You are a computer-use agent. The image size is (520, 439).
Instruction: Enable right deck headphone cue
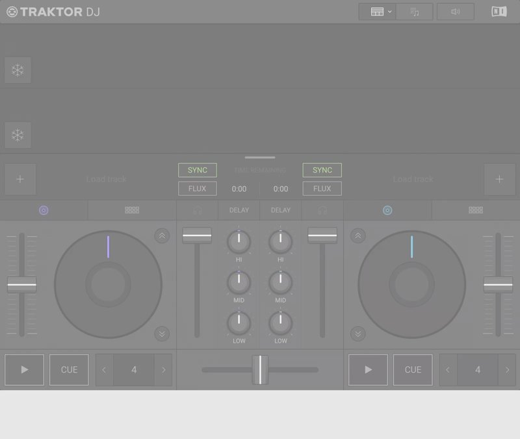[322, 210]
